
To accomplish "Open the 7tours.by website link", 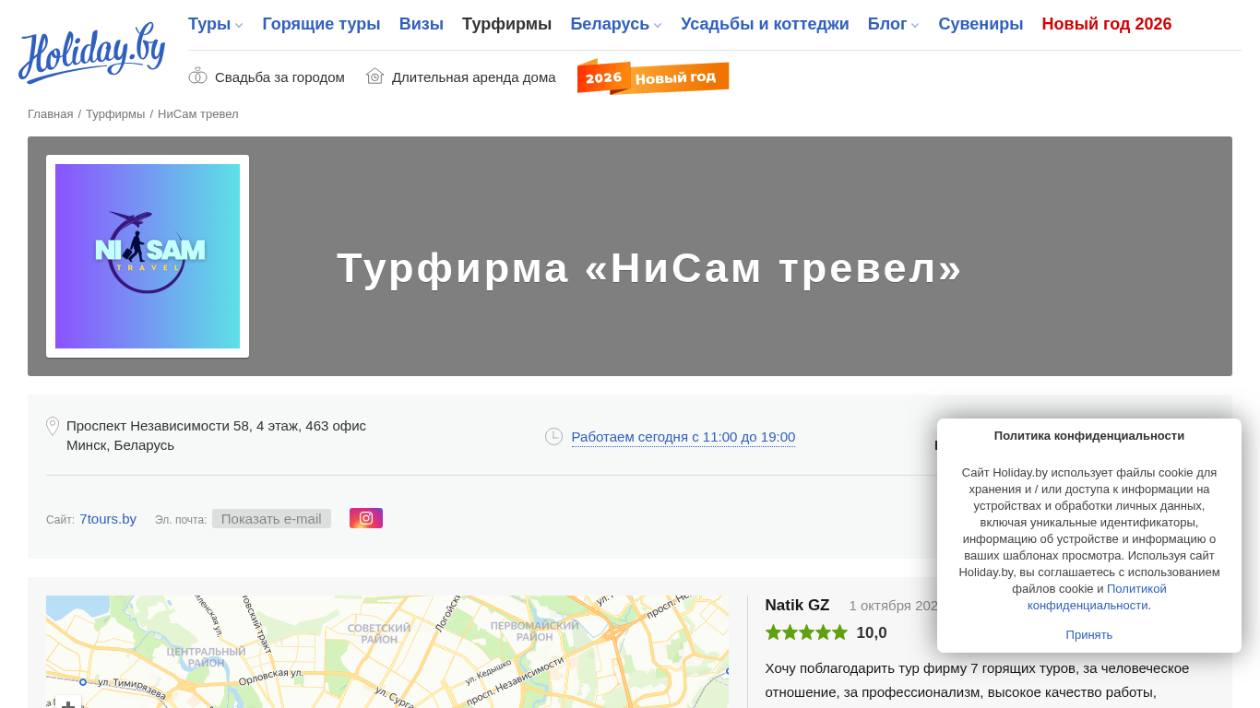I will [x=108, y=518].
